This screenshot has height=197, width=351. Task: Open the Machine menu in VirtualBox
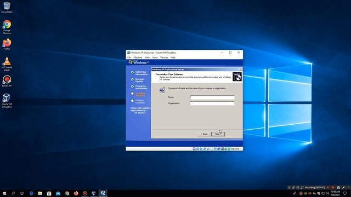(138, 57)
